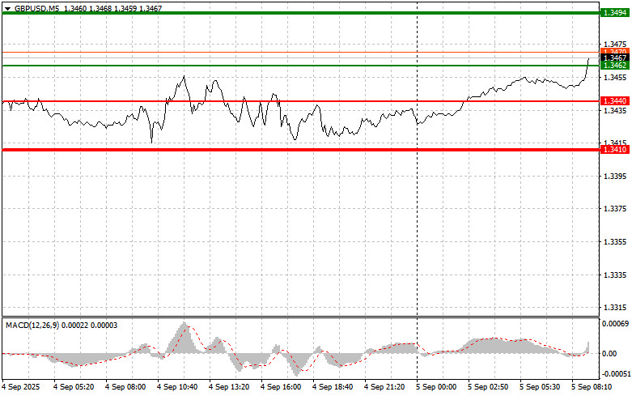The height and width of the screenshot is (396, 632).
Task: Click the 1.3355 price axis value
Action: tap(614, 242)
